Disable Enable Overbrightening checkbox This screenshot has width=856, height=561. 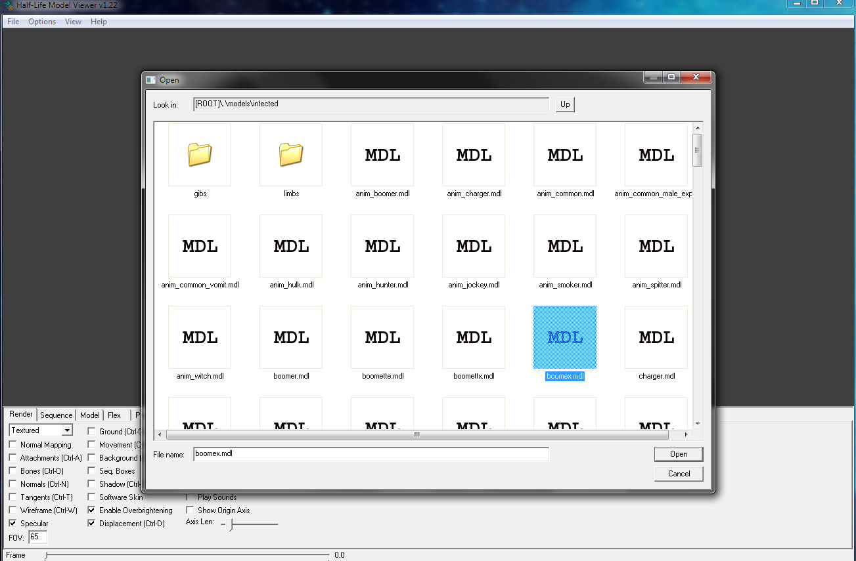(x=92, y=510)
